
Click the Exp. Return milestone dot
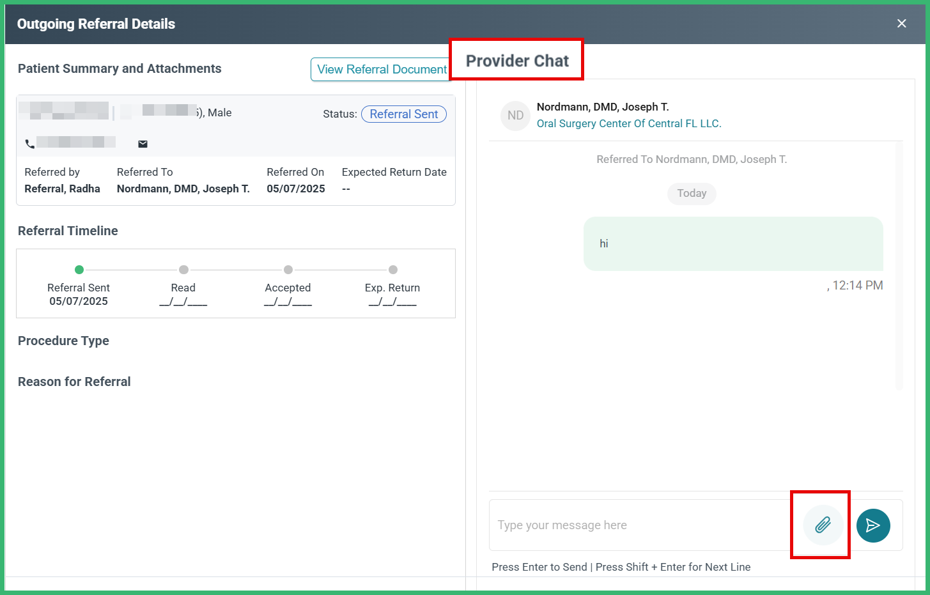392,269
